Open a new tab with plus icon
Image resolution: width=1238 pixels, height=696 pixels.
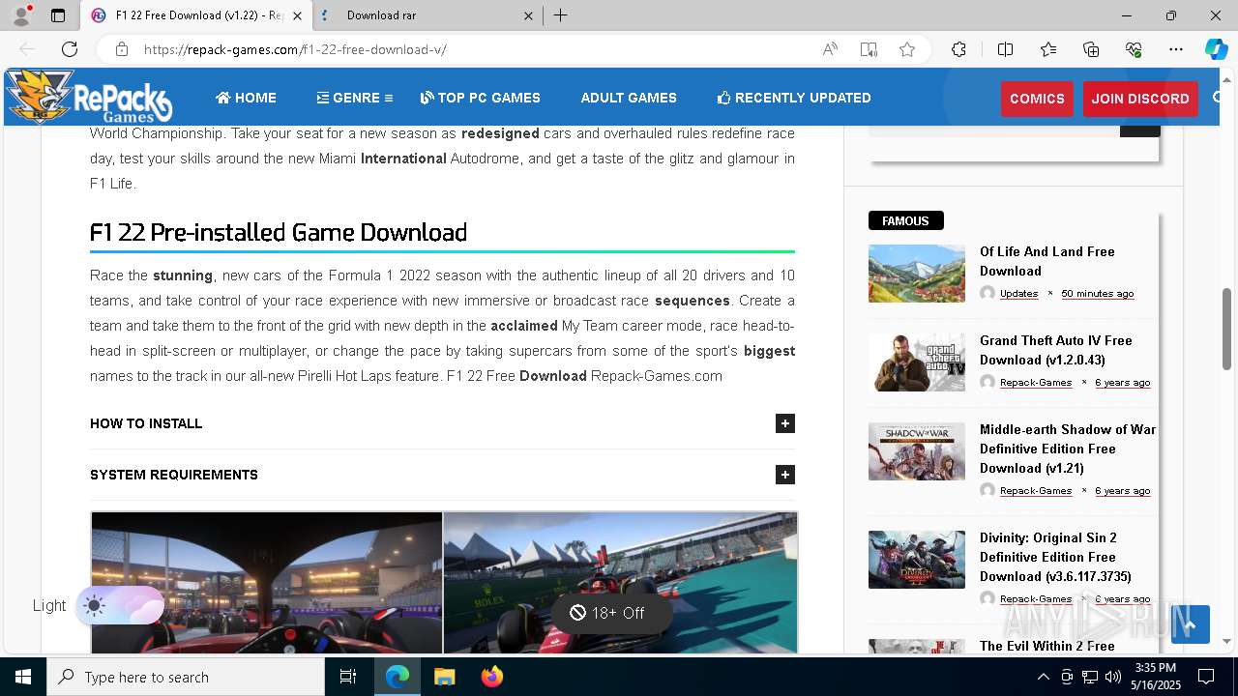(561, 15)
